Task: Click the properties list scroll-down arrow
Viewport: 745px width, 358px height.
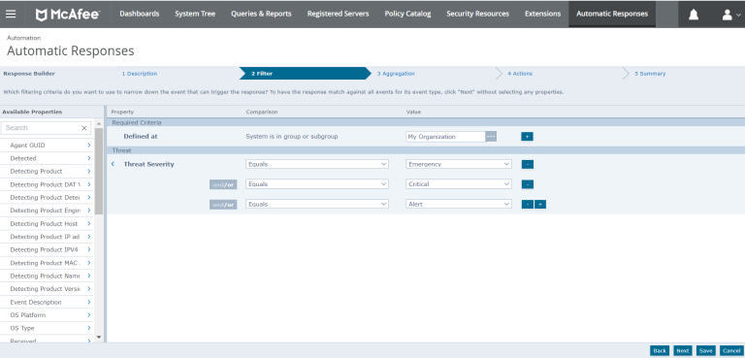Action: (x=99, y=337)
